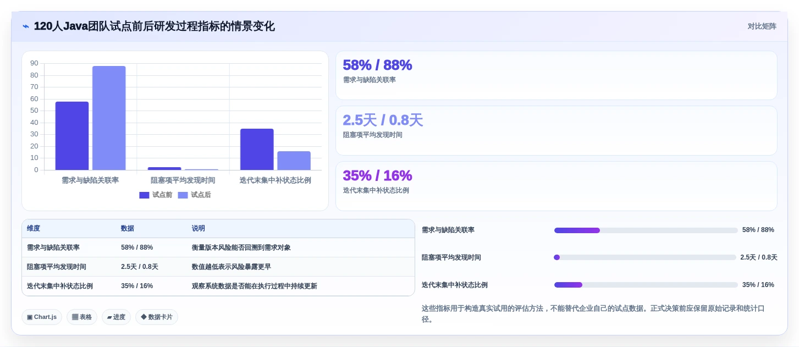This screenshot has width=799, height=347.
Task: Click table cell 2.5天 / 0.8天
Action: [140, 267]
